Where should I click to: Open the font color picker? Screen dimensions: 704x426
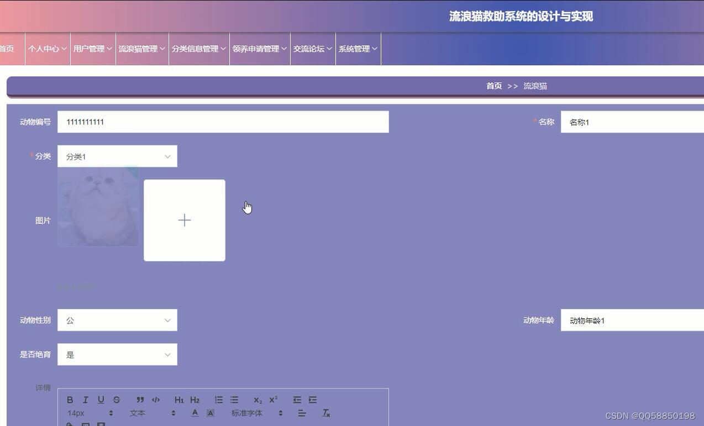pos(195,413)
